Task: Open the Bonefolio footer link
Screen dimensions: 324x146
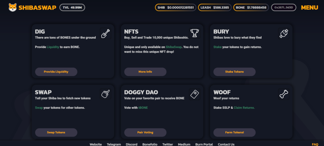Action: pos(150,144)
